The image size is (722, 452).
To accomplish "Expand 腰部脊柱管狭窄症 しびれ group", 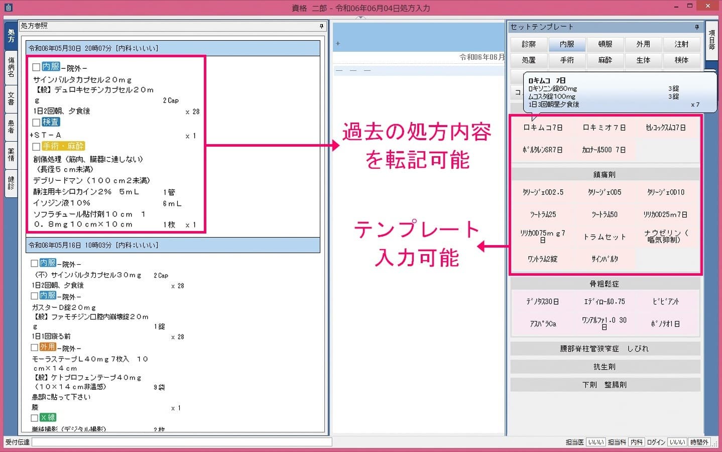I will 605,349.
